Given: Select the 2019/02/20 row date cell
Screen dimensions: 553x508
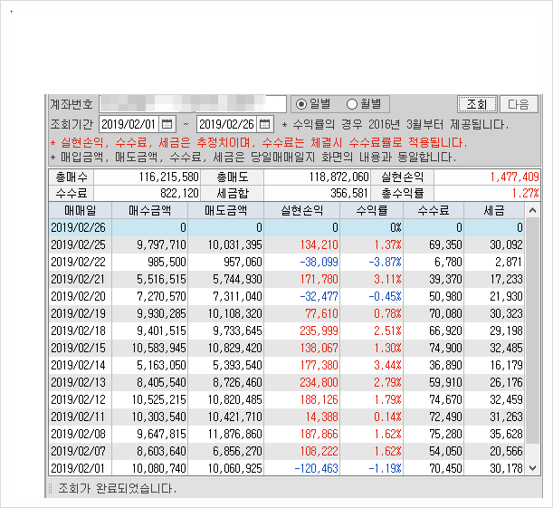Looking at the screenshot, I should tap(81, 296).
